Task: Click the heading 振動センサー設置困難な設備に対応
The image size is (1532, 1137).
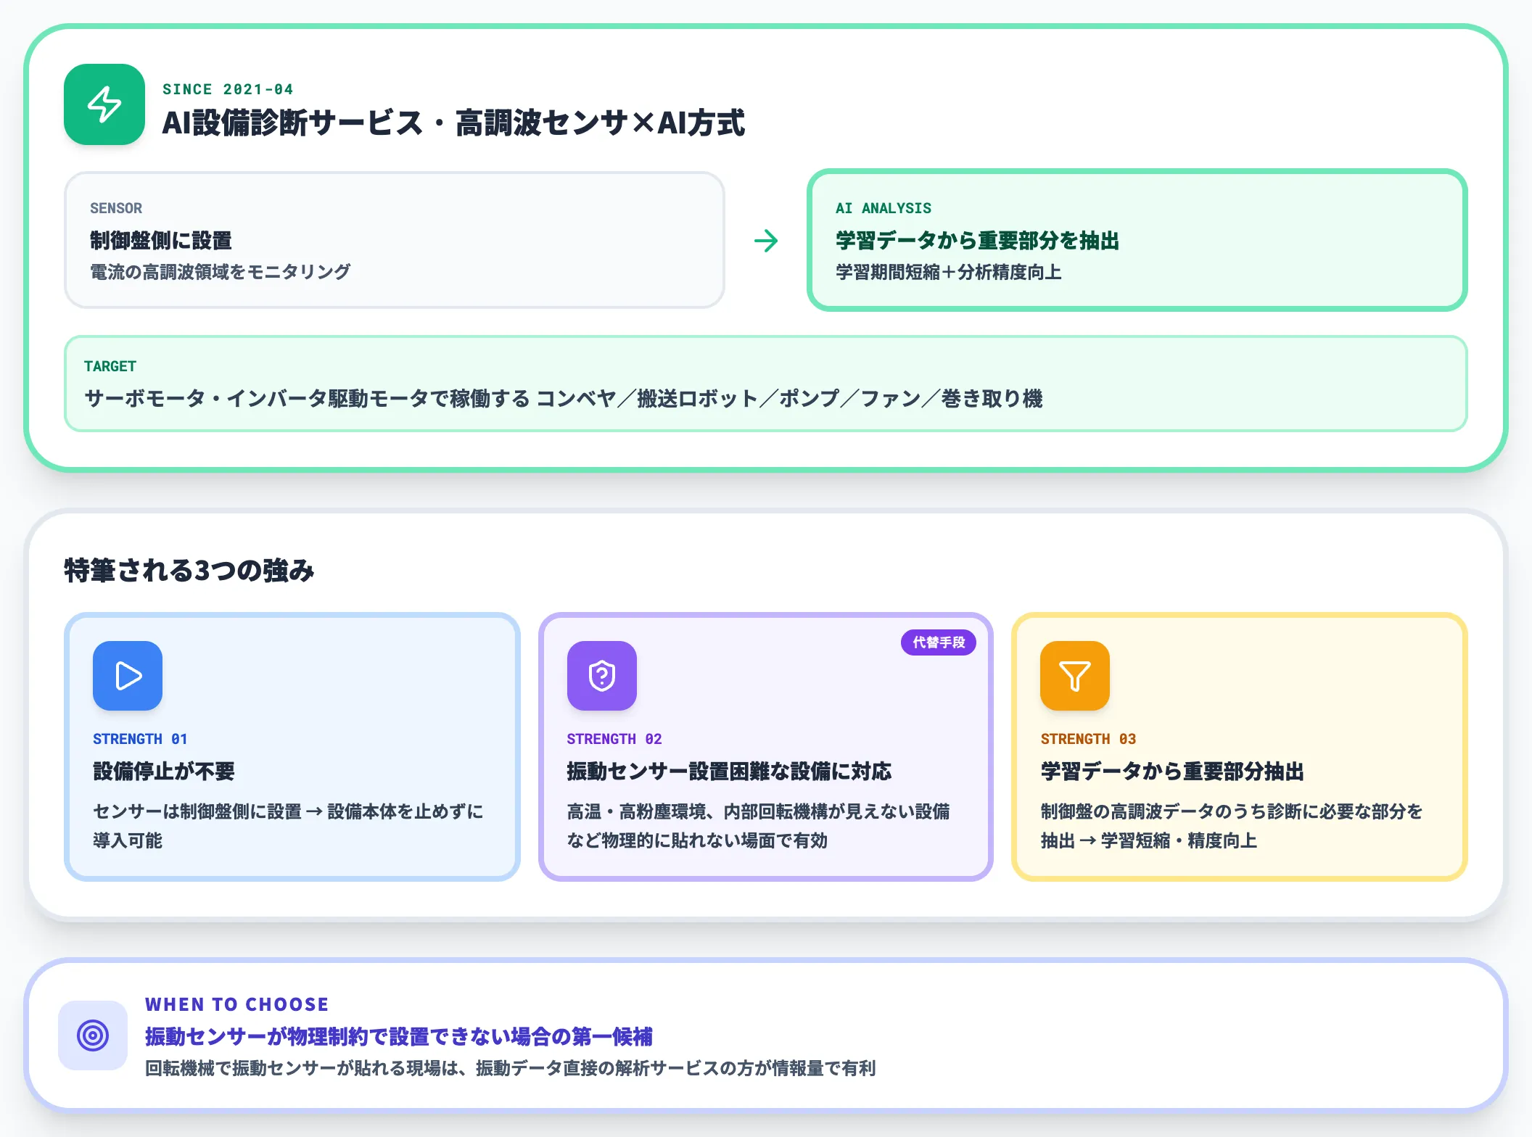Action: point(729,771)
